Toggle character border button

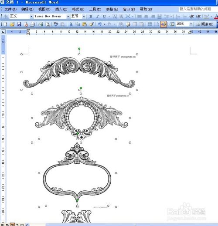tap(115, 17)
